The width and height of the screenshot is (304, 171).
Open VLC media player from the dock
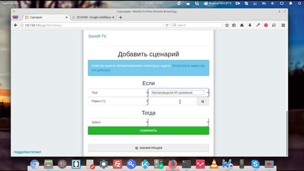click(x=214, y=164)
